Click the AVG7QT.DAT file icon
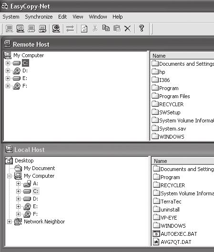 click(x=156, y=242)
